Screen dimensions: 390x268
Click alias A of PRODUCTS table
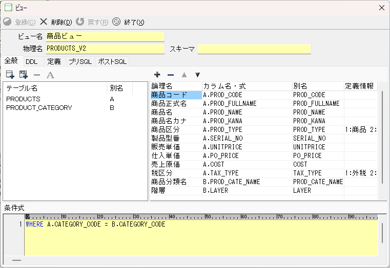click(x=112, y=99)
